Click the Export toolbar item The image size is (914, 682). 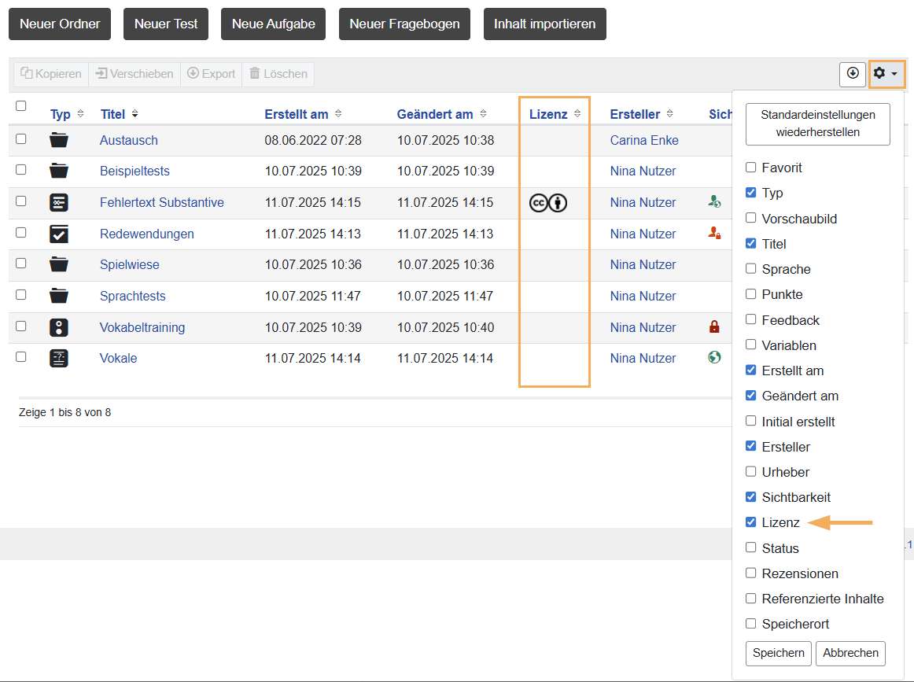[x=212, y=74]
